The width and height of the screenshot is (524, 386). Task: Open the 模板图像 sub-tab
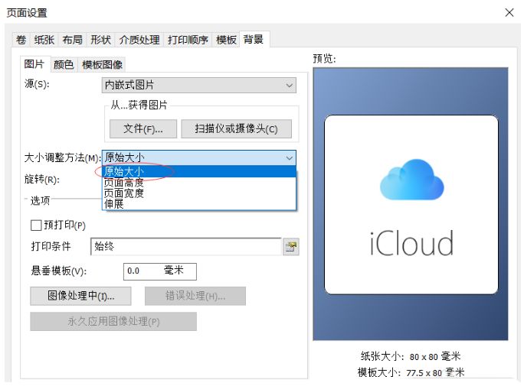click(x=102, y=65)
